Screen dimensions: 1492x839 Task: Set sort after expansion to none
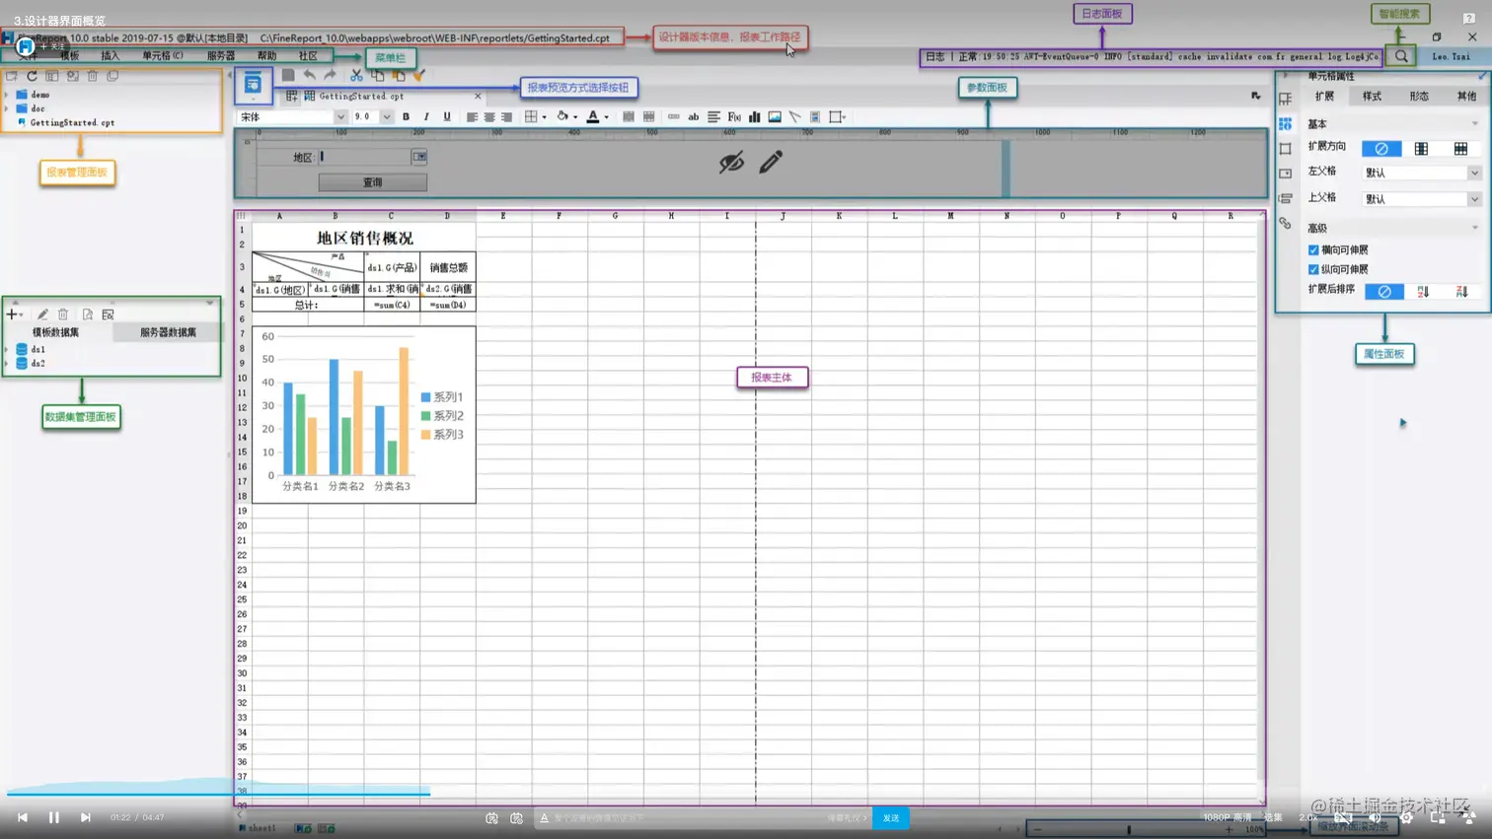1384,291
